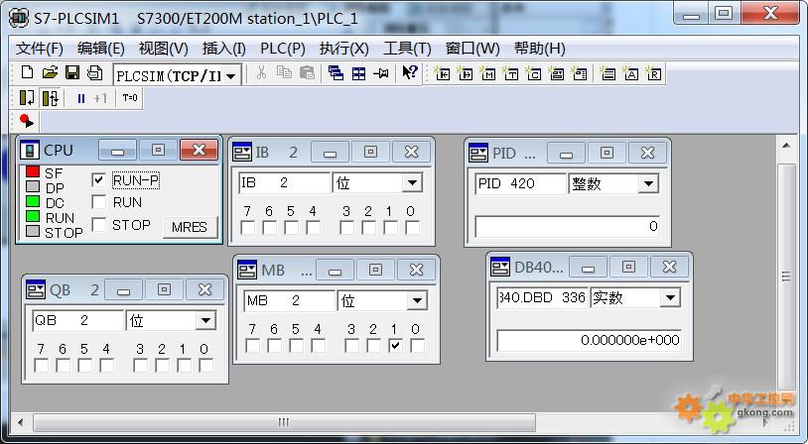The image size is (808, 444).
Task: Select Single Scan mode icon
Action: 27,98
